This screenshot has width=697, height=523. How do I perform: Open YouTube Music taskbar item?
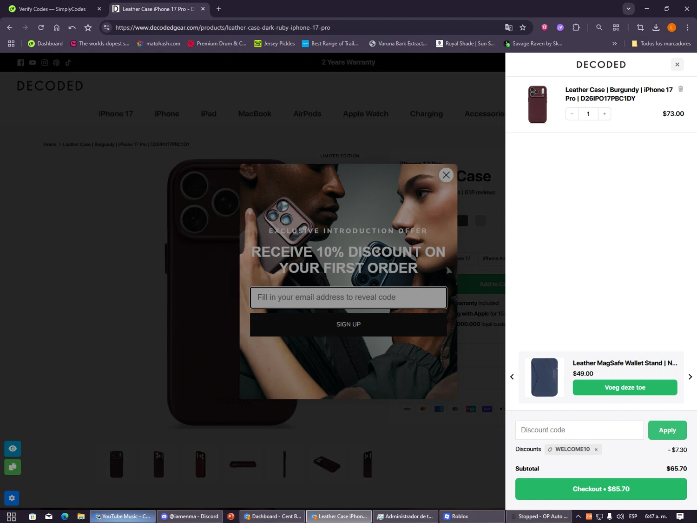pyautogui.click(x=122, y=516)
